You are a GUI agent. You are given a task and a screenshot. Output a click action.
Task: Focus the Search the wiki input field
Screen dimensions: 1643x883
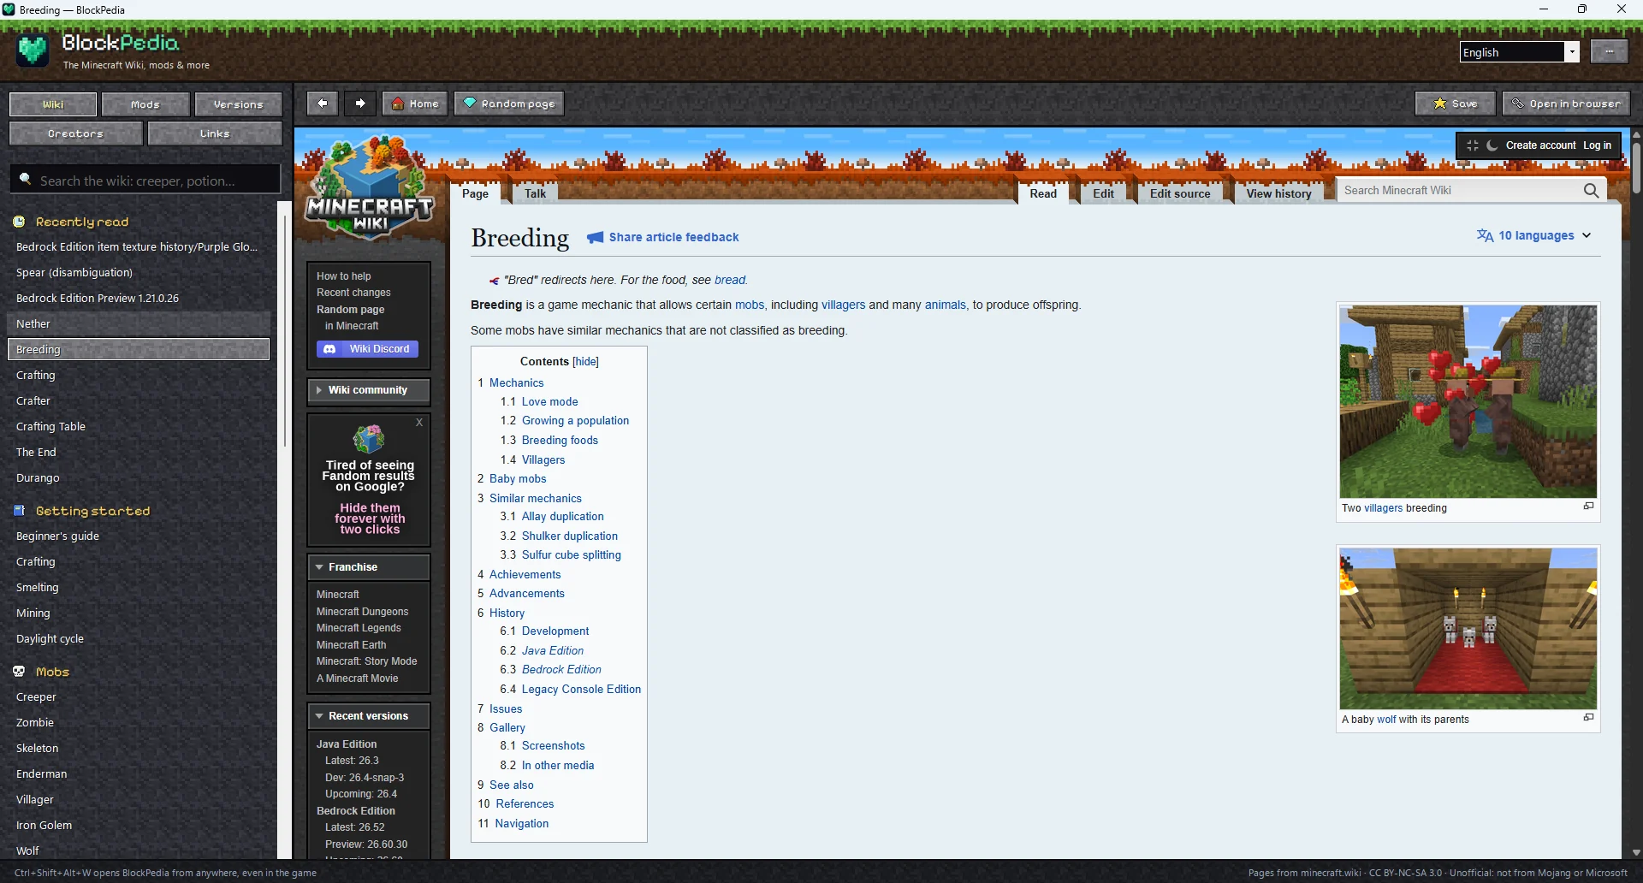[x=145, y=180]
